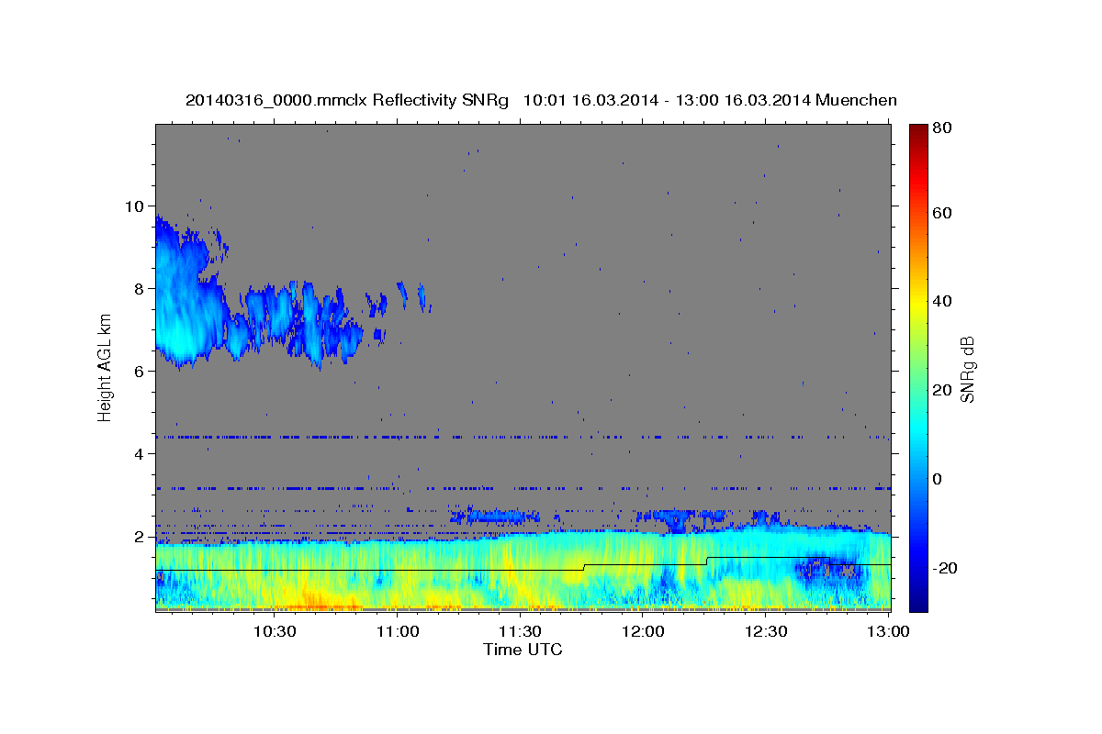
Task: Click the 'Time UTC' x-axis label
Action: [523, 650]
